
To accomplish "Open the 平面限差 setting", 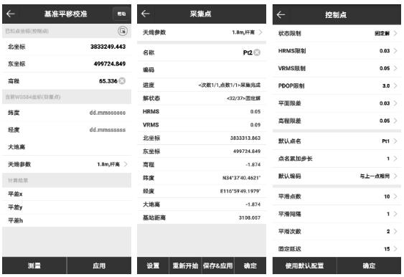I will 337,103.
